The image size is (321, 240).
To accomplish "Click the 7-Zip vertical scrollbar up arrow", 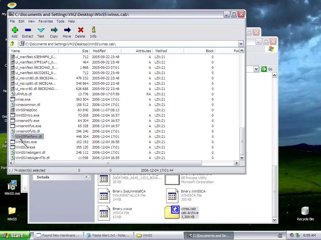I will tap(242, 51).
